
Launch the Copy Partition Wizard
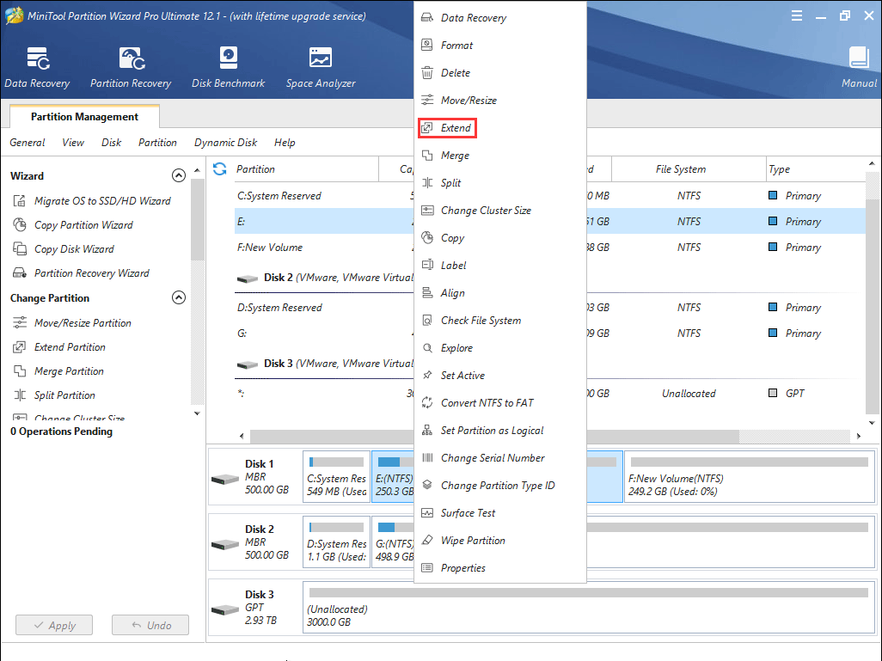click(x=73, y=225)
